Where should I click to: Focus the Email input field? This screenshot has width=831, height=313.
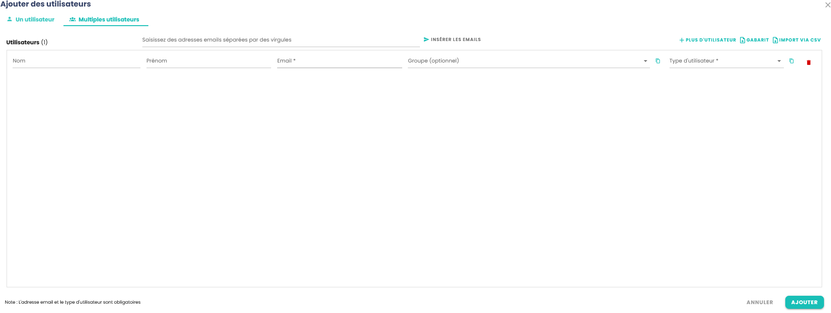click(x=339, y=61)
